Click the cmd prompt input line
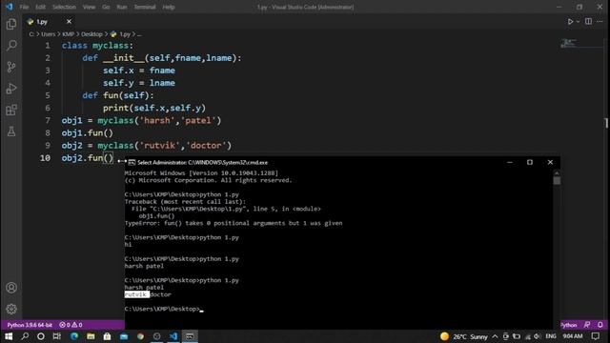The width and height of the screenshot is (610, 343). [x=164, y=309]
